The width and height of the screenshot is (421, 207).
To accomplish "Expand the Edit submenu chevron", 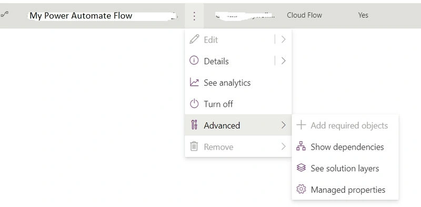I will [283, 40].
